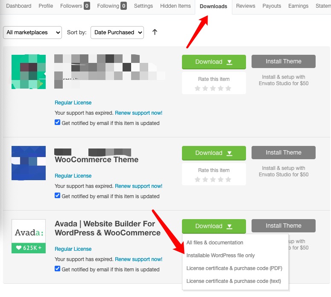The image size is (331, 297).
Task: Uncheck email notification for WooCommerce Theme
Action: pos(57,196)
